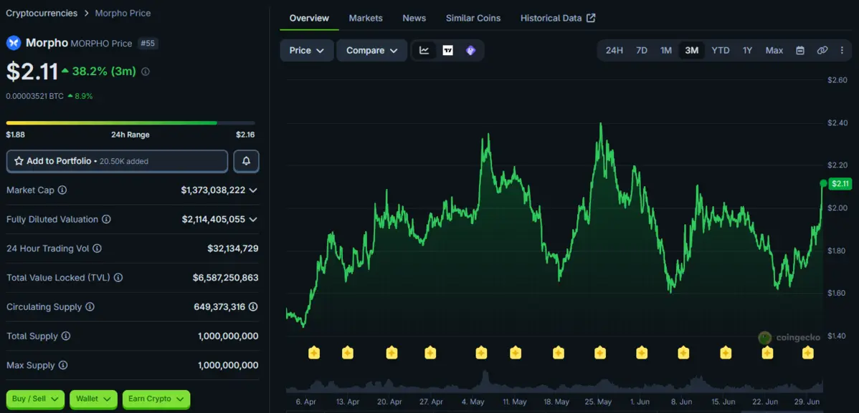Open the Similar Coins tab
The image size is (859, 413).
click(473, 18)
